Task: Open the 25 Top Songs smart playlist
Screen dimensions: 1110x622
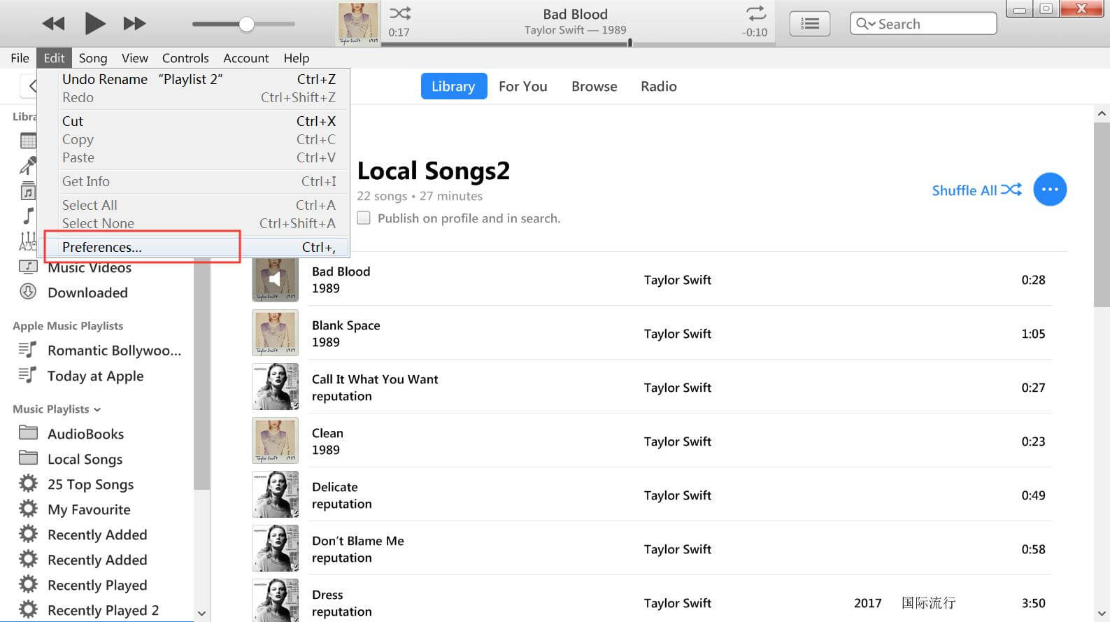Action: [90, 484]
